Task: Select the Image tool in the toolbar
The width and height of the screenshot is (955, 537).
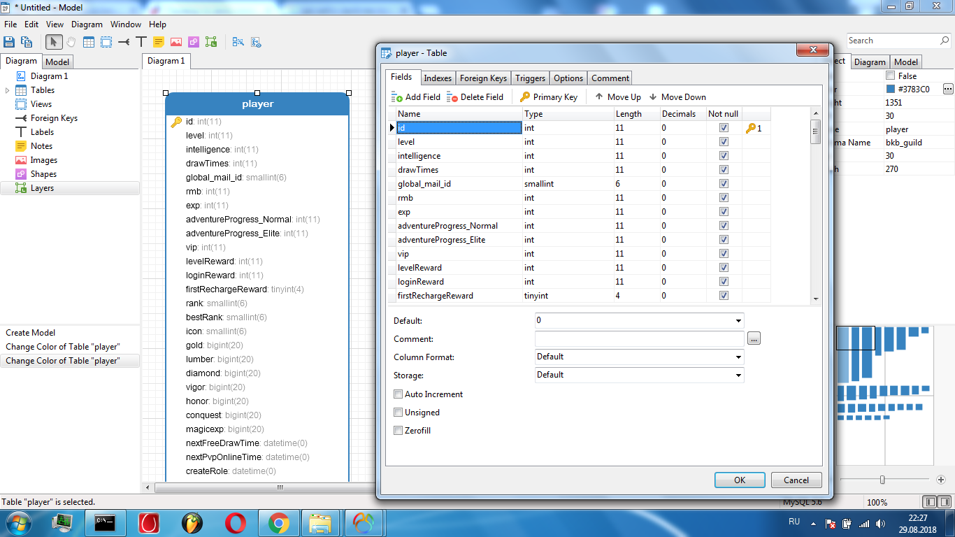Action: (176, 42)
